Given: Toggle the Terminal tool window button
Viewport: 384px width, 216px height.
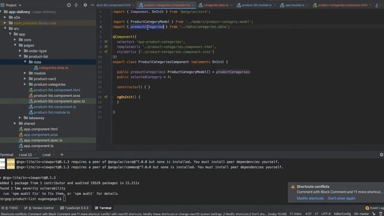Looking at the screenshot, I should click(x=103, y=208).
